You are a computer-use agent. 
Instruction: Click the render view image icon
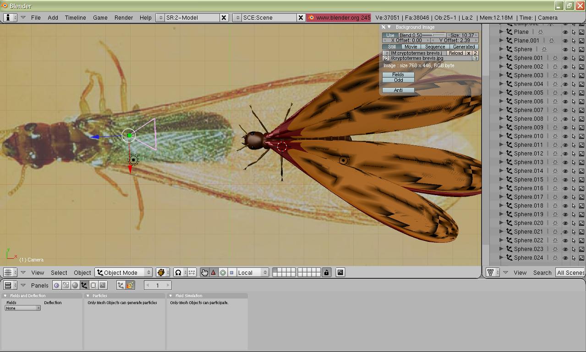[340, 272]
